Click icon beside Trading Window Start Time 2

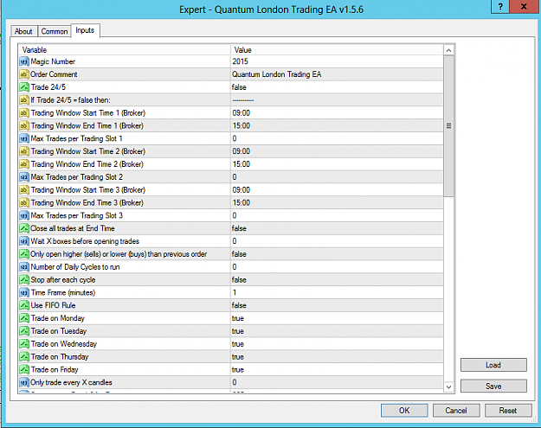(24, 151)
